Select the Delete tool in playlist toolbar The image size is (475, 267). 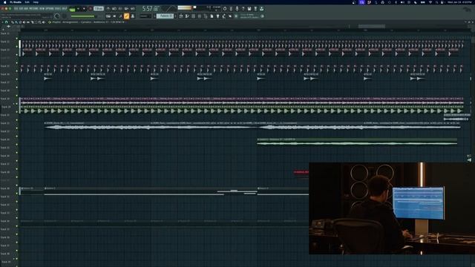[20, 22]
